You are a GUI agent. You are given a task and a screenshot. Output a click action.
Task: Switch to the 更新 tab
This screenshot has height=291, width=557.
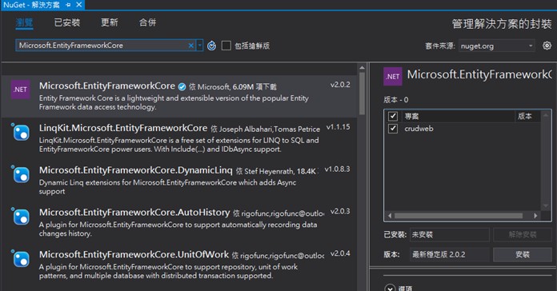(x=110, y=22)
